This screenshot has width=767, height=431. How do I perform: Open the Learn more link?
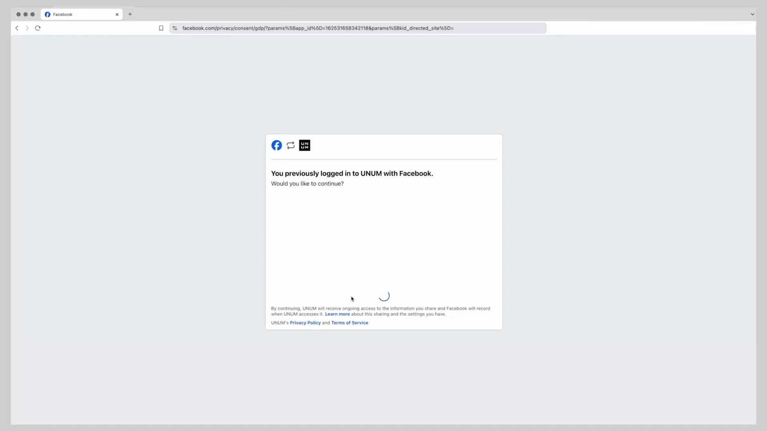point(337,314)
